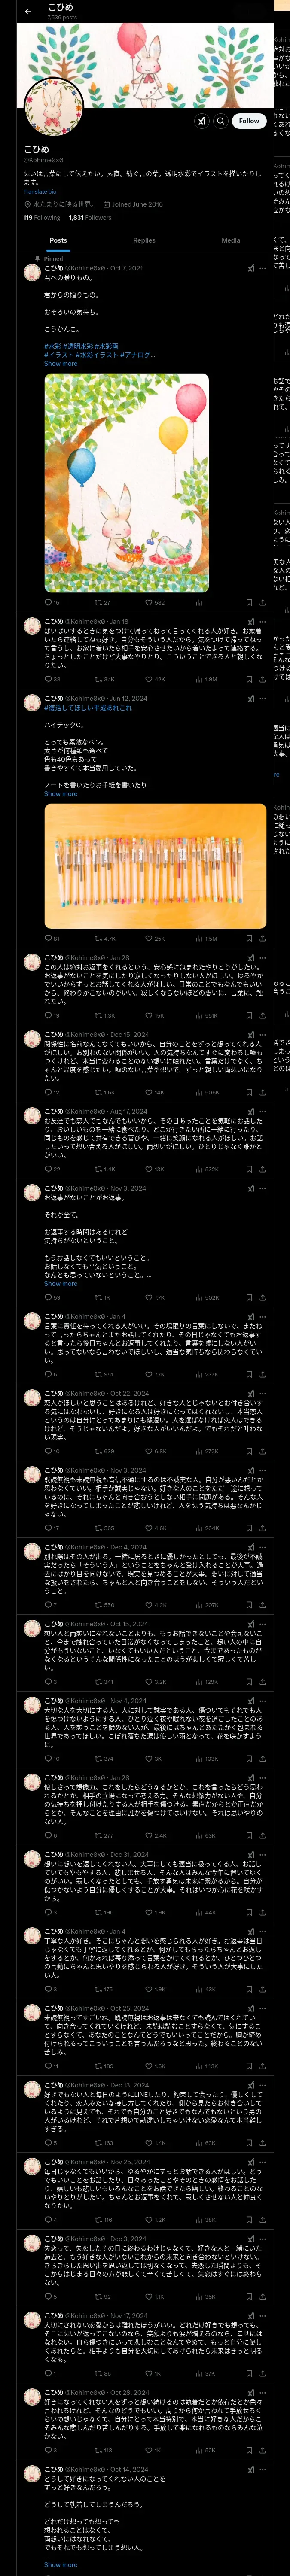
Task: Switch to the Replies tab
Action: click(144, 240)
